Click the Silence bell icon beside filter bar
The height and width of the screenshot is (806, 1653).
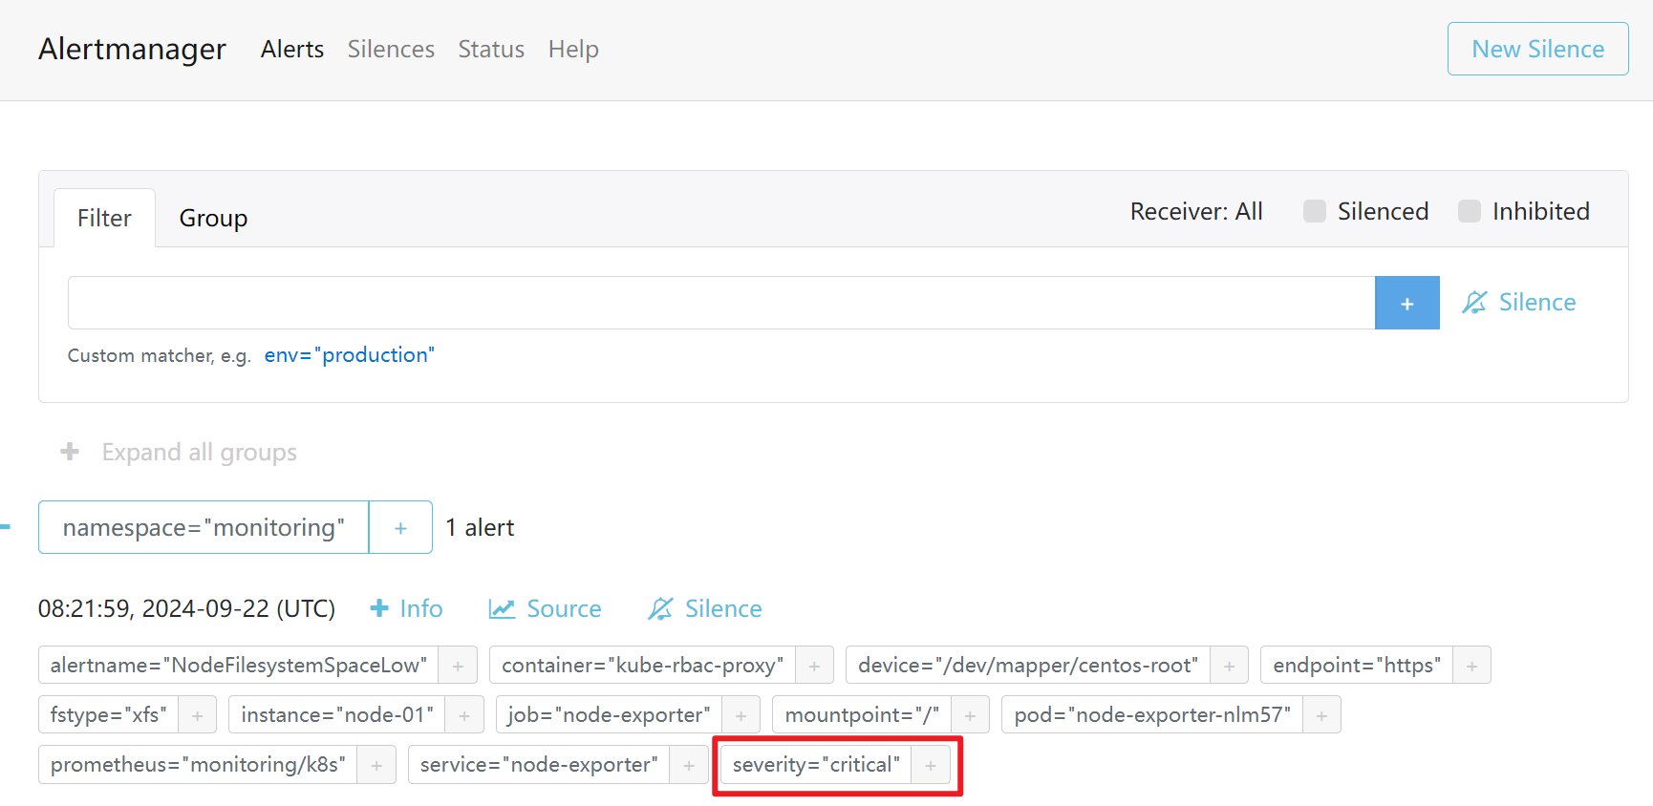pos(1474,303)
